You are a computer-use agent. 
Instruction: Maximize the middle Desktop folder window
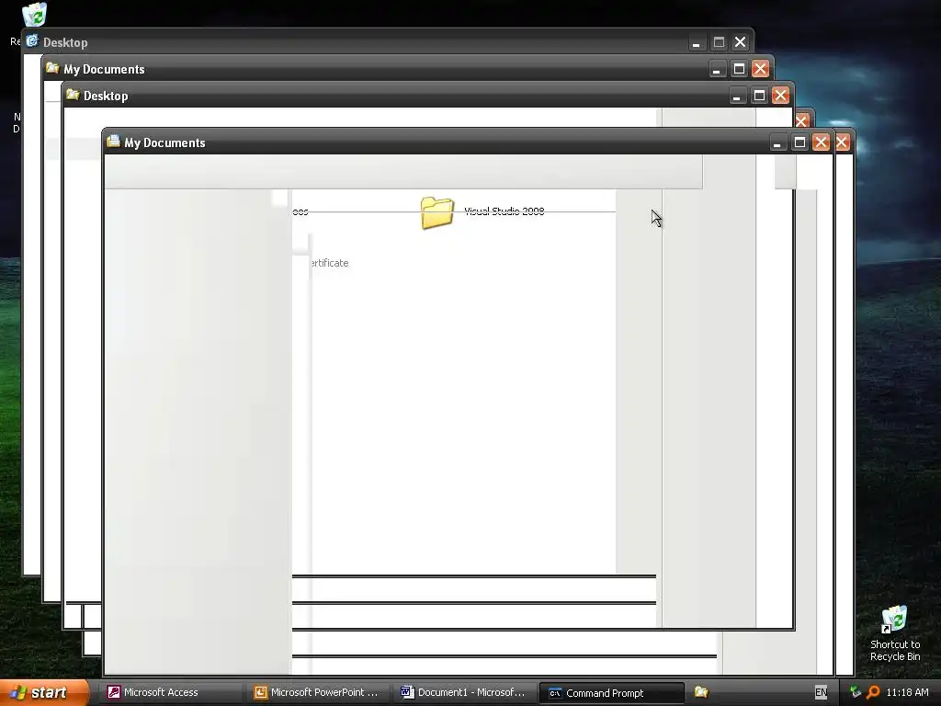pos(759,96)
